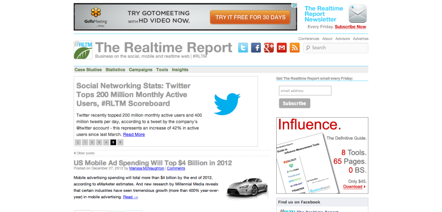This screenshot has height=212, width=442.
Task: Open the Comments link
Action: [176, 169]
